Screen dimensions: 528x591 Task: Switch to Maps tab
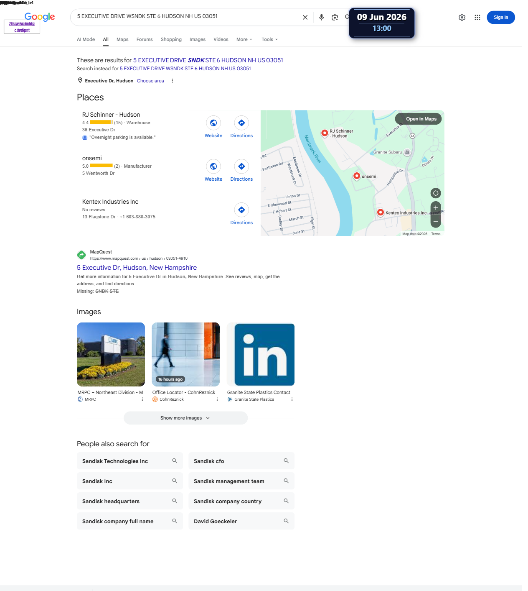coord(122,39)
